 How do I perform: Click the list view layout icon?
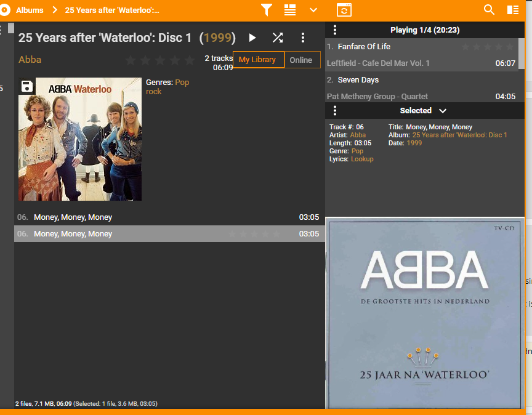290,10
